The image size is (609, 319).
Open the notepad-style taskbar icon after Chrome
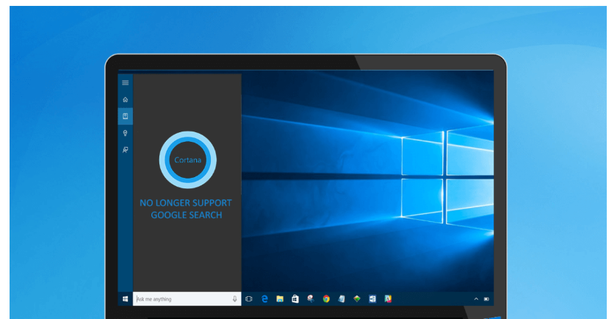point(342,299)
